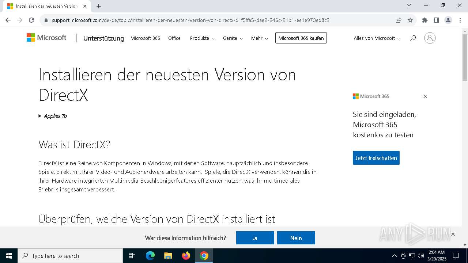This screenshot has height=263, width=468.
Task: Launch Firefox from the taskbar
Action: [186, 256]
